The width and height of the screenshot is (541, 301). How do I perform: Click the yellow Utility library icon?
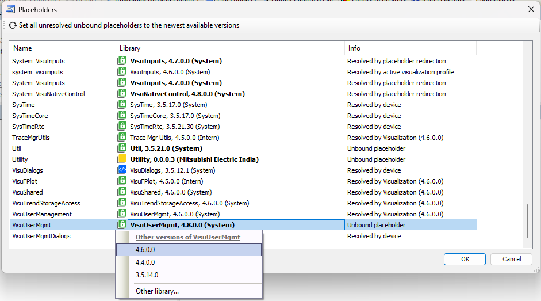coord(122,159)
